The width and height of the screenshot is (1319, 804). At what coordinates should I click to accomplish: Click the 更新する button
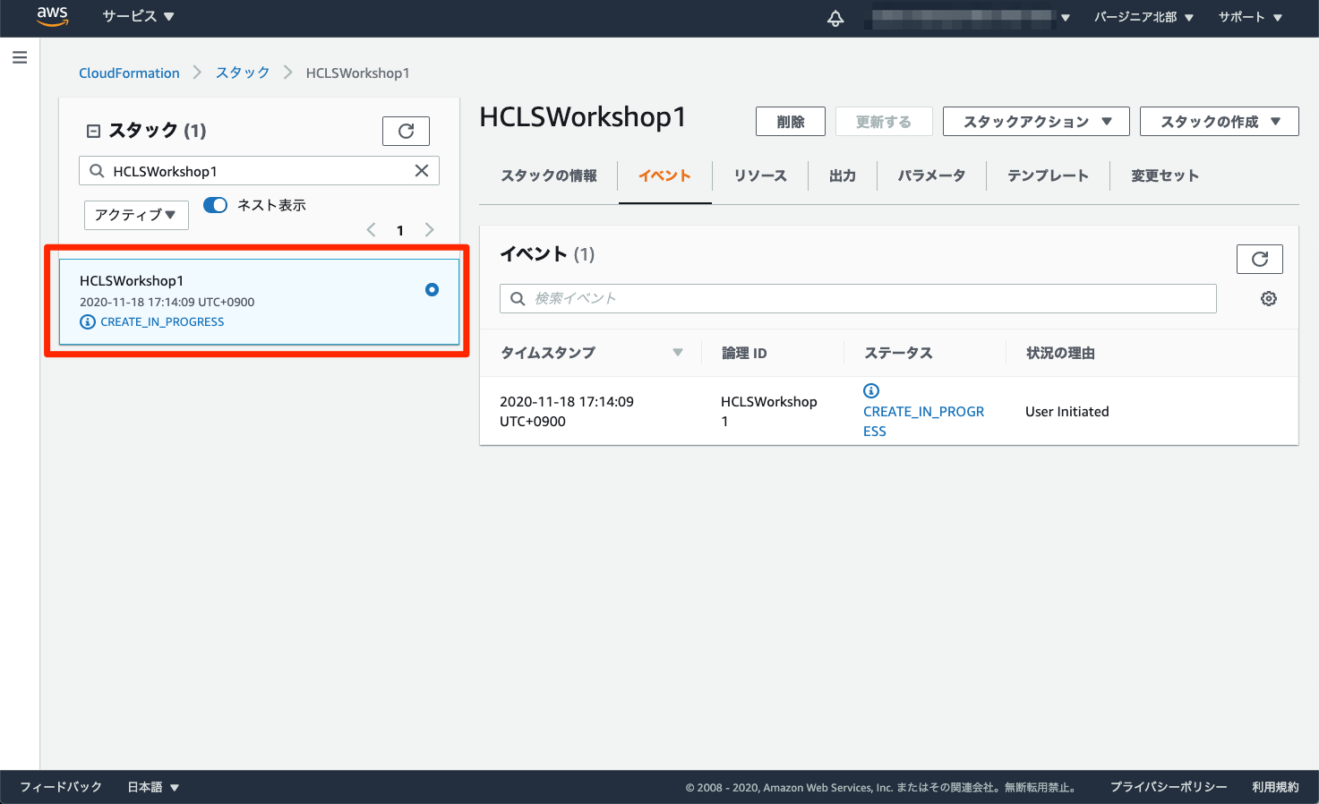point(884,122)
